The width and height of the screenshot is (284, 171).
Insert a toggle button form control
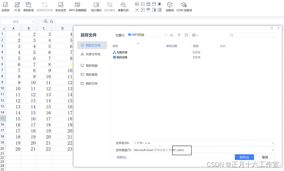coord(149,10)
